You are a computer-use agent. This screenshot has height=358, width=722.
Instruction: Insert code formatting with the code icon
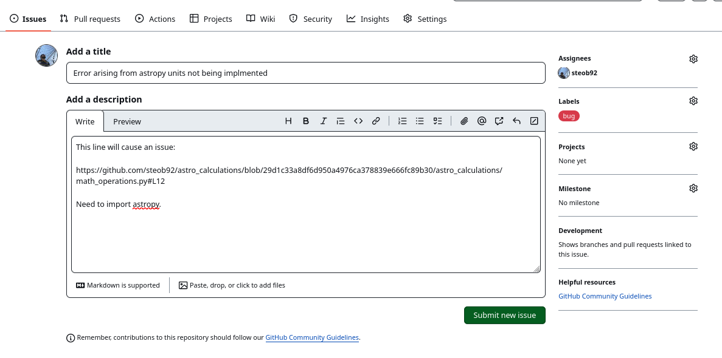358,121
